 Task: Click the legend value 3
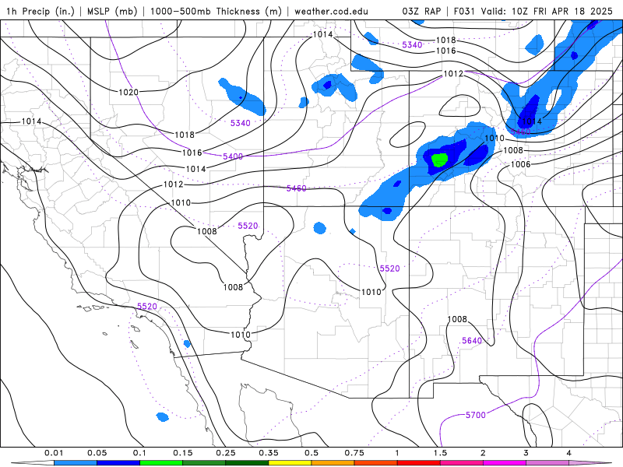coord(526,453)
